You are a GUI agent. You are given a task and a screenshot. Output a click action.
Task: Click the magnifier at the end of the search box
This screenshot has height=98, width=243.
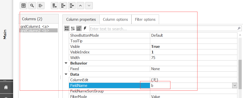[239, 28]
